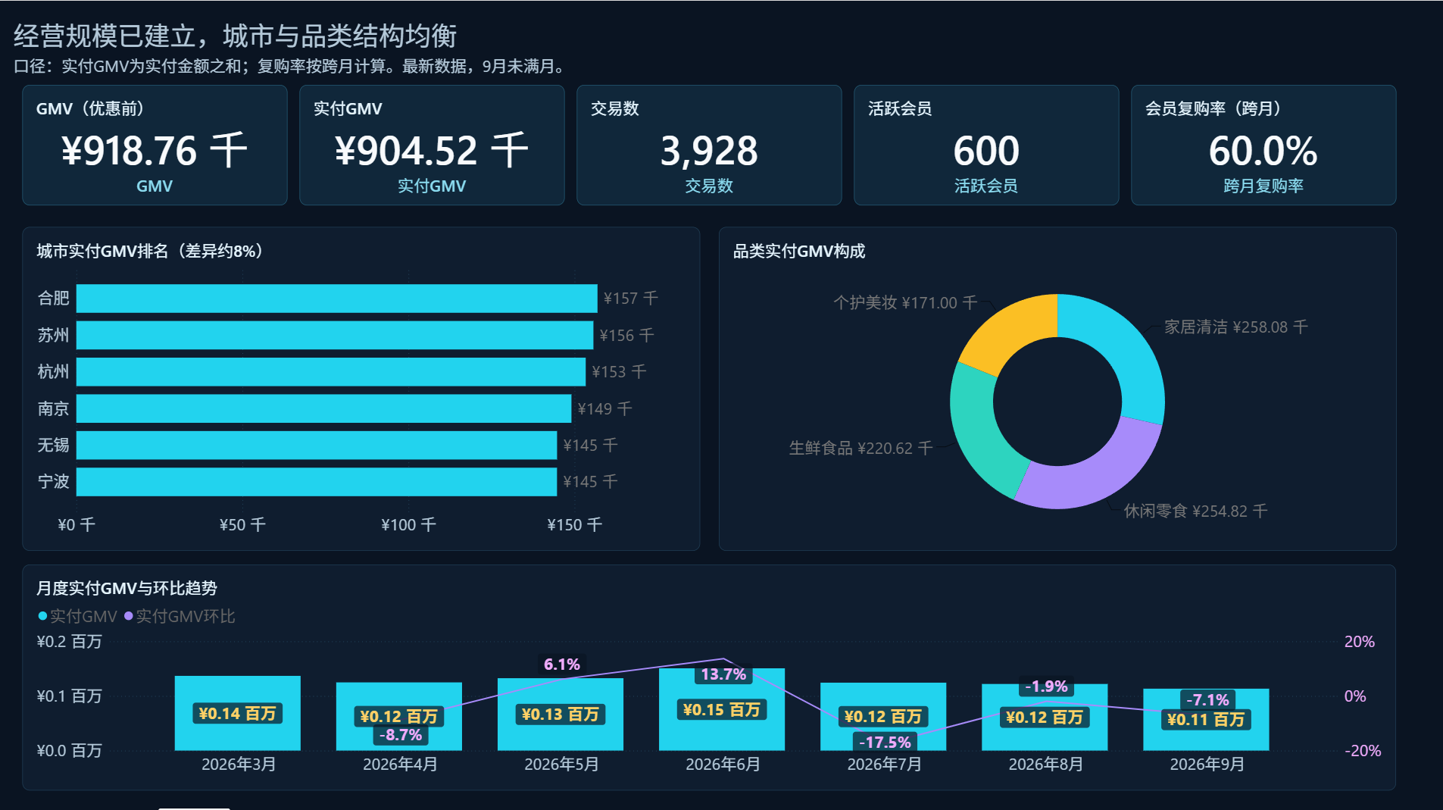Select the 2026年5月 column labeled ¥0.13 百万

pyautogui.click(x=561, y=714)
